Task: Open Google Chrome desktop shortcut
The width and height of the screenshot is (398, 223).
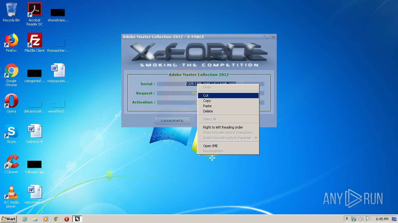Action: [x=11, y=75]
